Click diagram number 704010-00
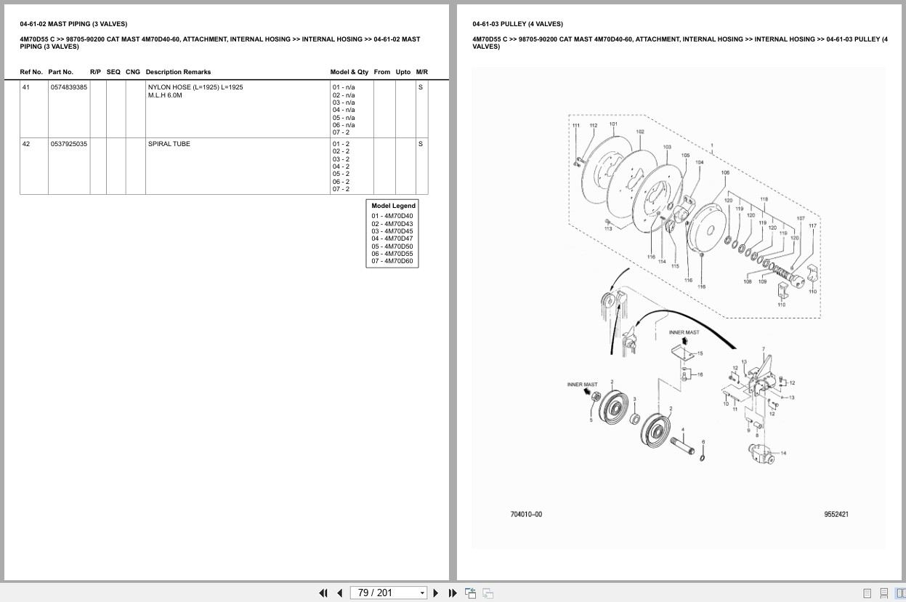This screenshot has height=602, width=906. (526, 514)
